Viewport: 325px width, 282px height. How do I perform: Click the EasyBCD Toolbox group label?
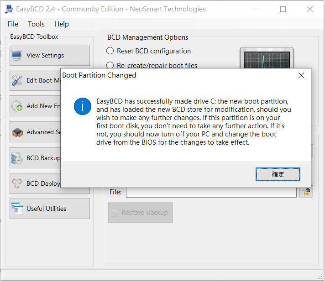tap(34, 37)
